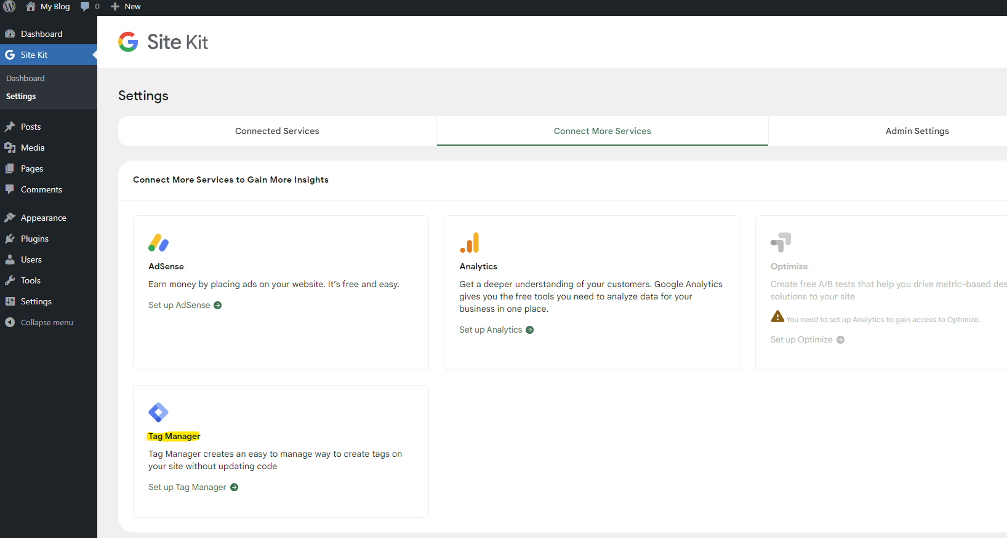Viewport: 1007px width, 538px height.
Task: Open the Site Kit Dashboard submenu item
Action: click(25, 78)
